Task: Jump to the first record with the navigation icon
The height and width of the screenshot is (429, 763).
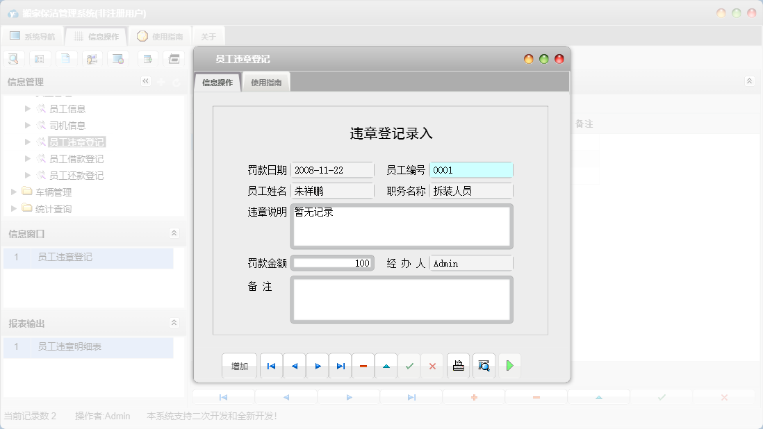Action: pos(271,366)
